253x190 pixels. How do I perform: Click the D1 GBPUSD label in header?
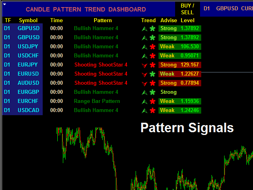pos(221,8)
